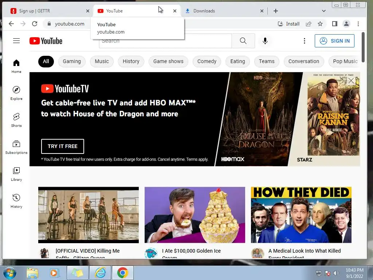This screenshot has width=373, height=280.
Task: Click the page vertical scrollbar
Action: pyautogui.click(x=363, y=47)
